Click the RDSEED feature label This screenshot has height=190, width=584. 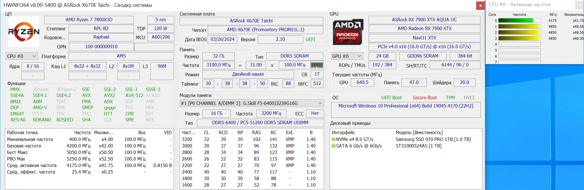pyautogui.click(x=65, y=120)
